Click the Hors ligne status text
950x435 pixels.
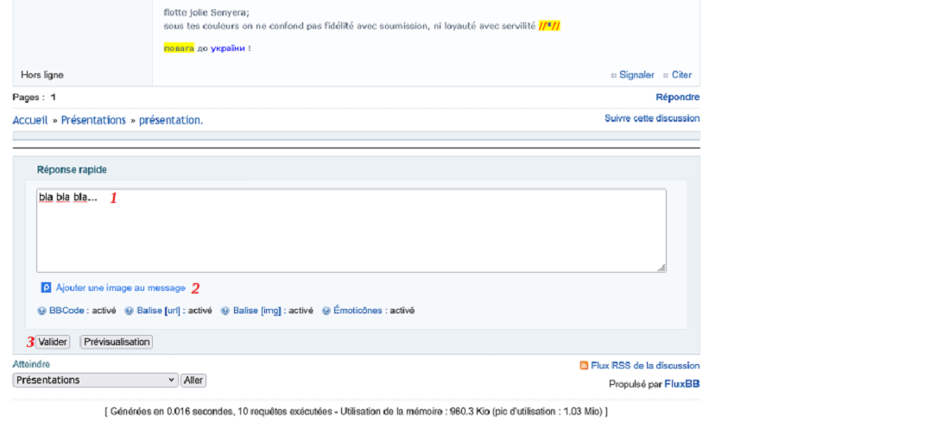click(x=41, y=75)
